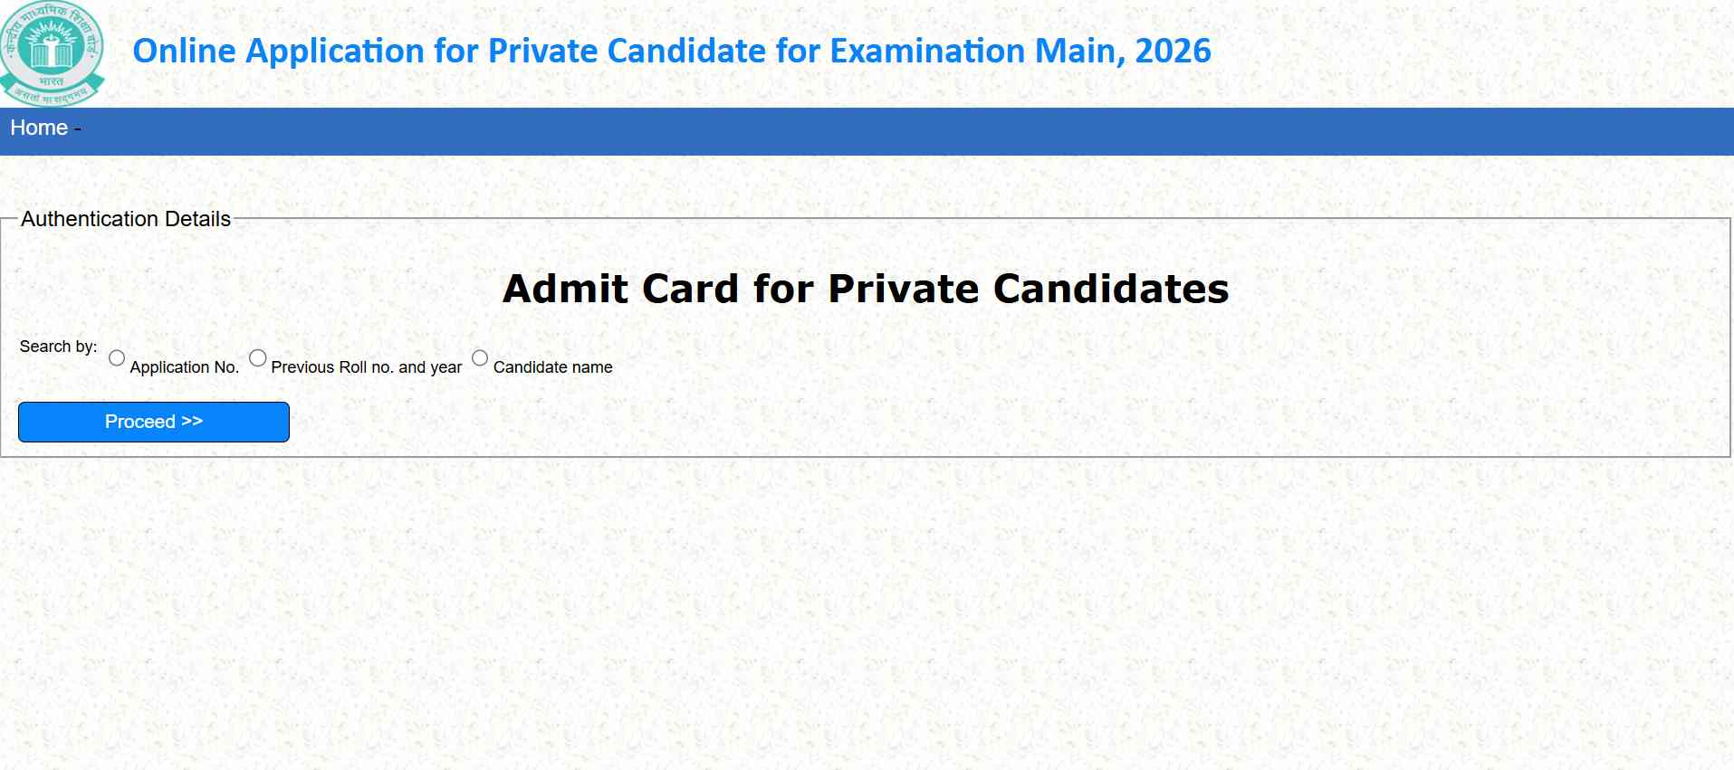This screenshot has width=1734, height=770.
Task: Click the word 'Examination' in page title
Action: (x=926, y=52)
